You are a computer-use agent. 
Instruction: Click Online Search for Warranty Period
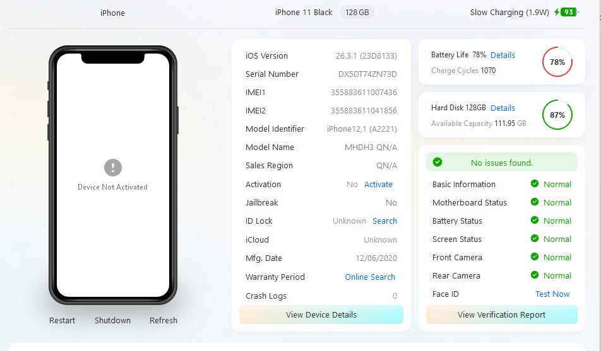pyautogui.click(x=370, y=277)
